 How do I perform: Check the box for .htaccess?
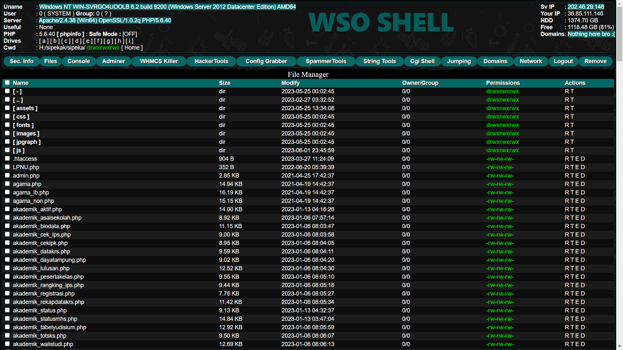pyautogui.click(x=7, y=158)
